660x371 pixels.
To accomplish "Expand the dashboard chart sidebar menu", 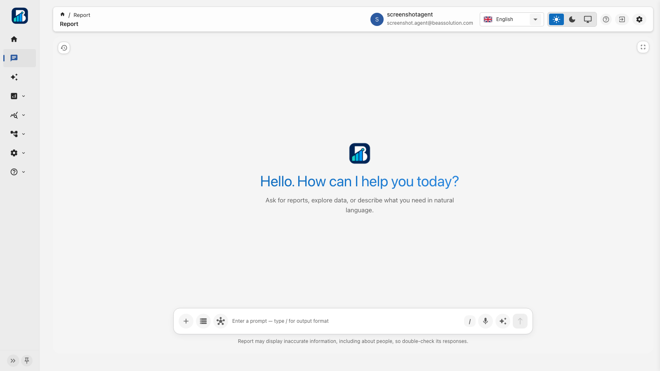I will (x=24, y=96).
